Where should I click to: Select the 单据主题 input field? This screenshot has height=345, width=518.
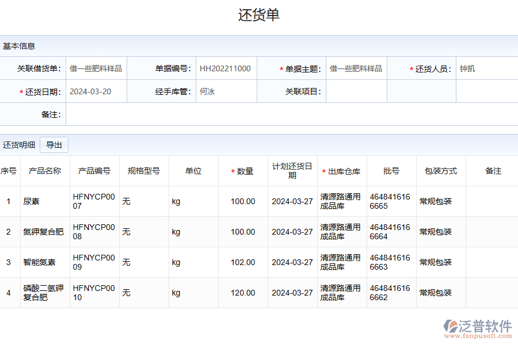coord(356,68)
